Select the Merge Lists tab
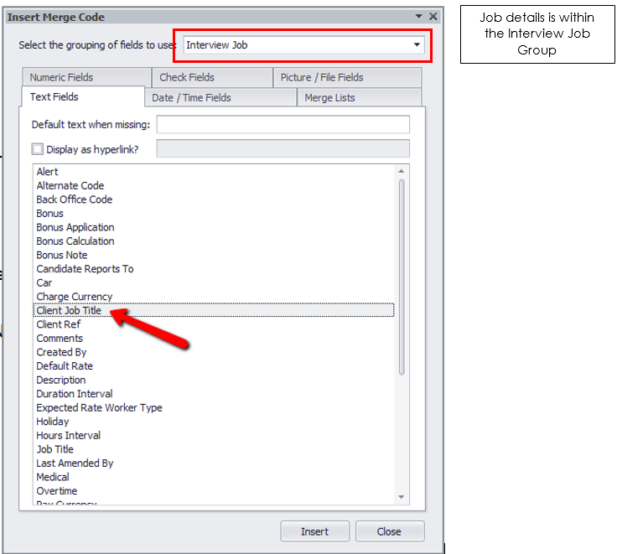 pyautogui.click(x=329, y=98)
